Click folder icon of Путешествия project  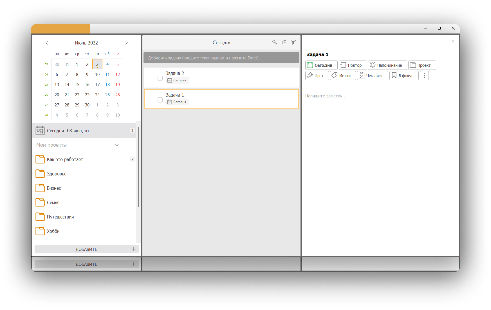coord(40,217)
